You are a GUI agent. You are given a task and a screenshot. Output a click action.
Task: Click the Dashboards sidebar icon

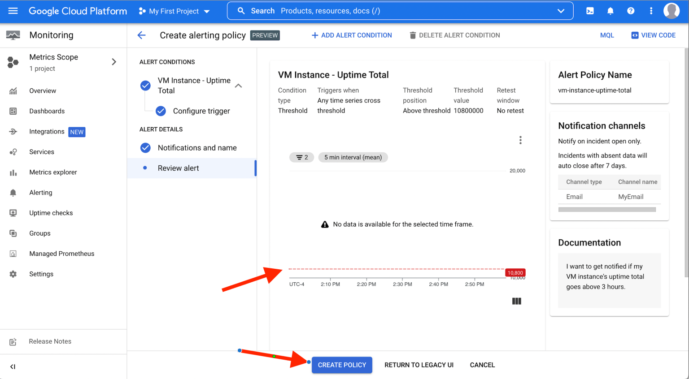click(x=13, y=111)
